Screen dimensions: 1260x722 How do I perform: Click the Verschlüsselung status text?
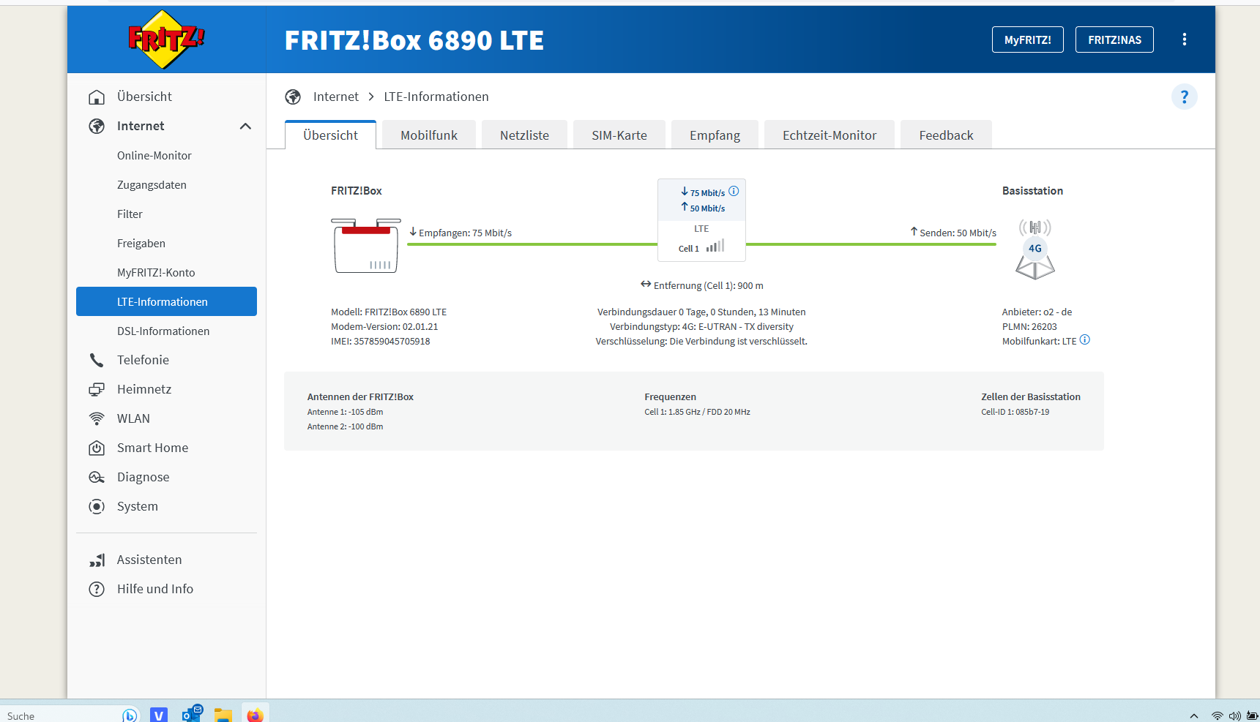coord(701,342)
